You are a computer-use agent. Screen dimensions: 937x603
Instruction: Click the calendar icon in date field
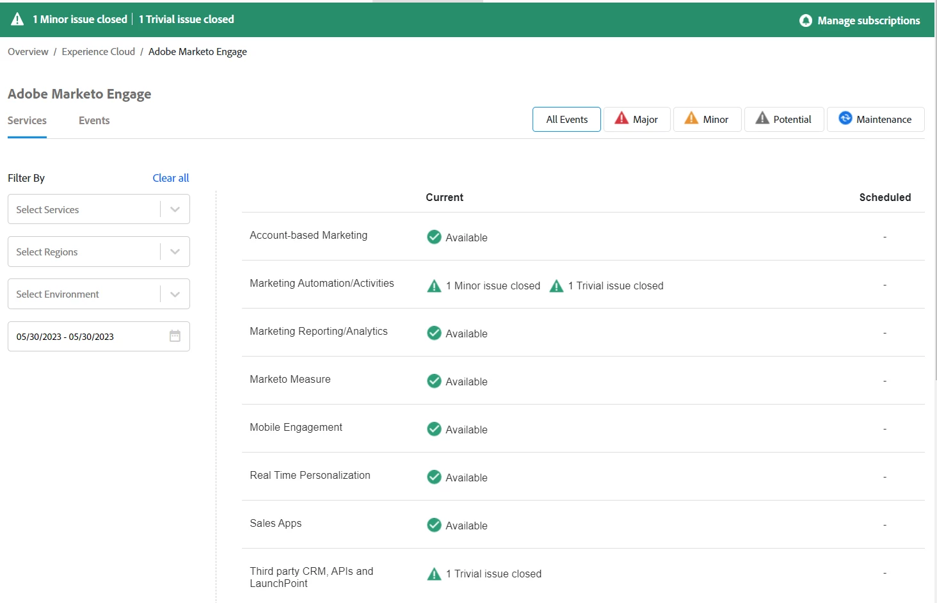click(x=175, y=336)
